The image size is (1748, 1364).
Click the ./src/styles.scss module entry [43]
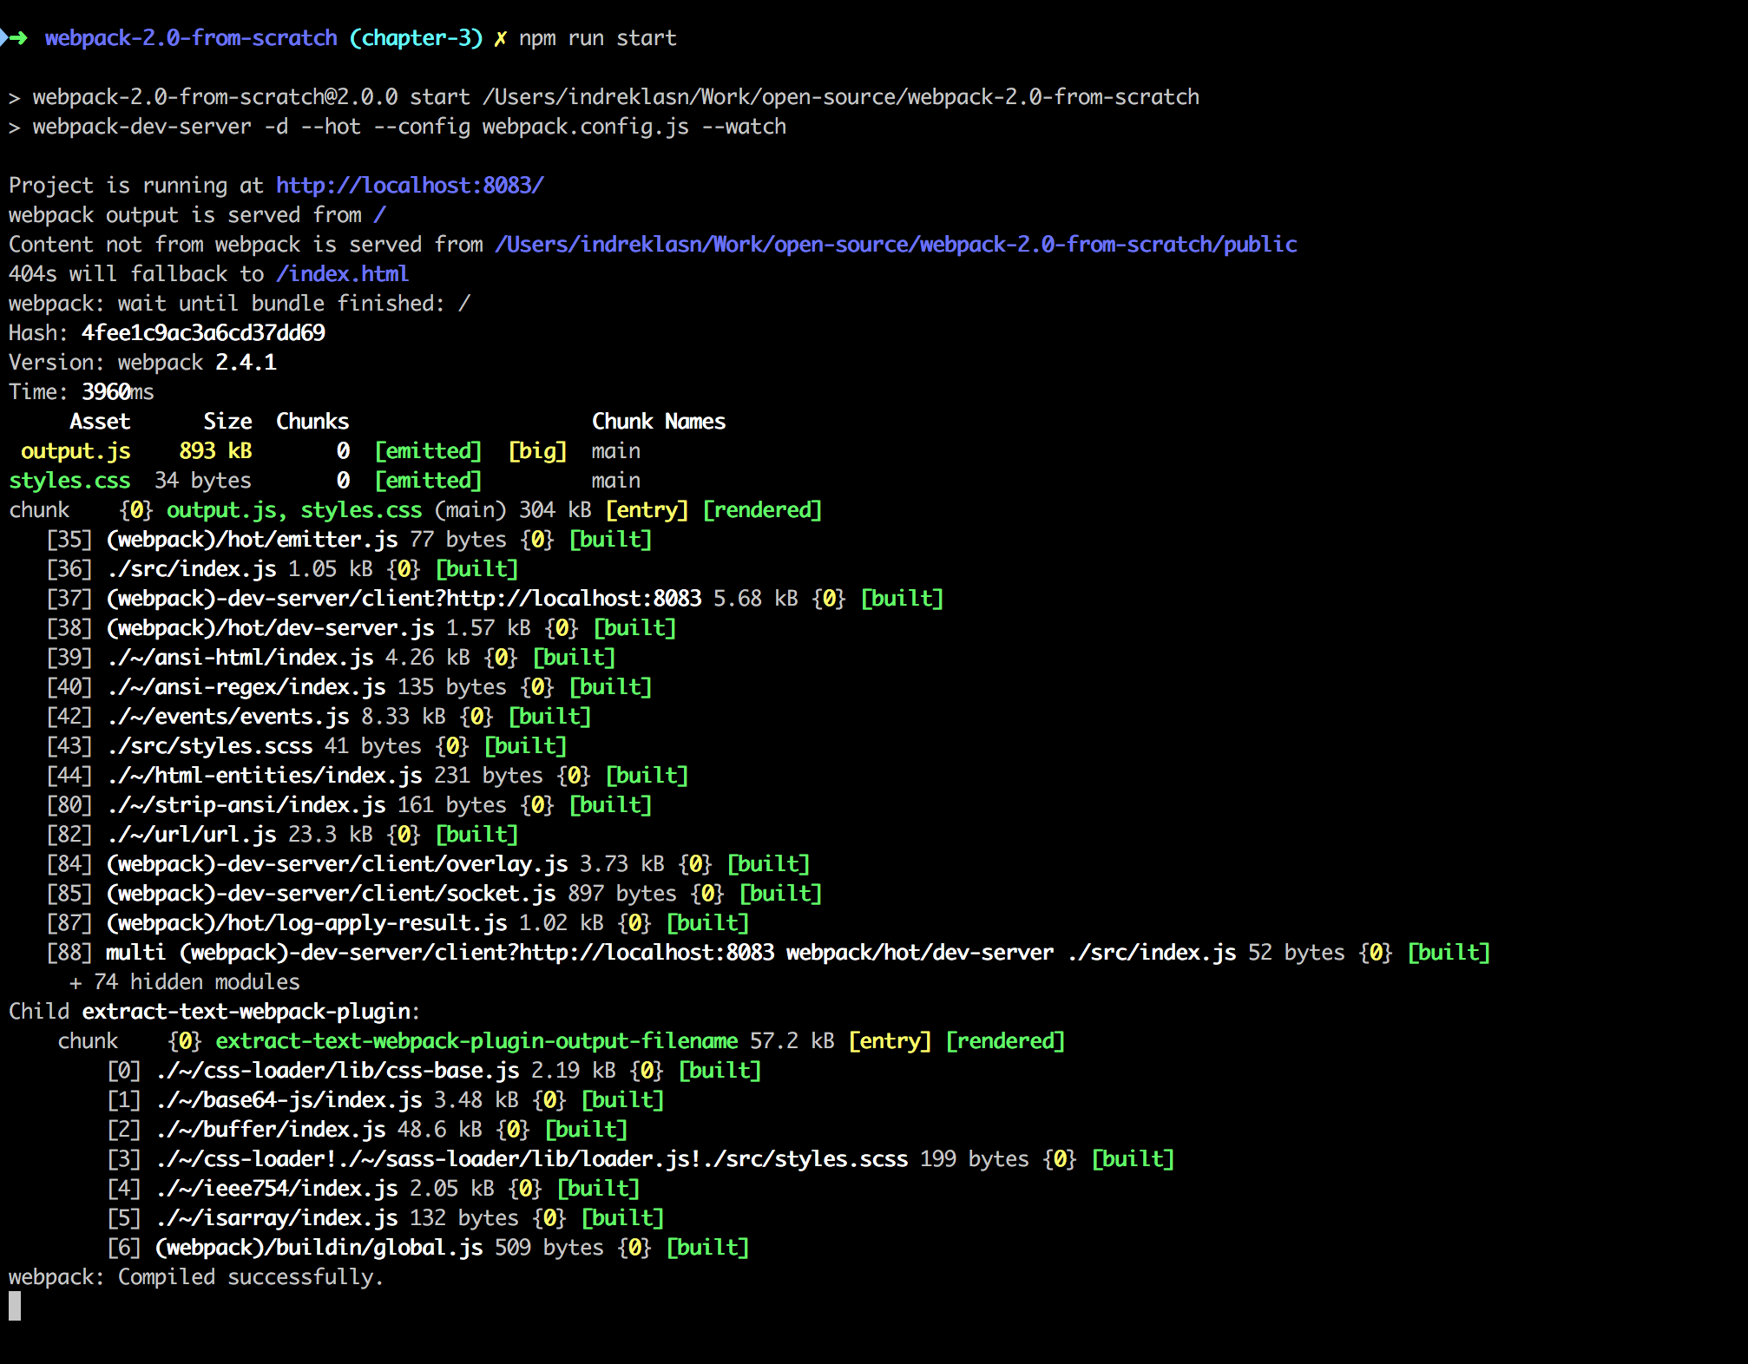coord(210,746)
